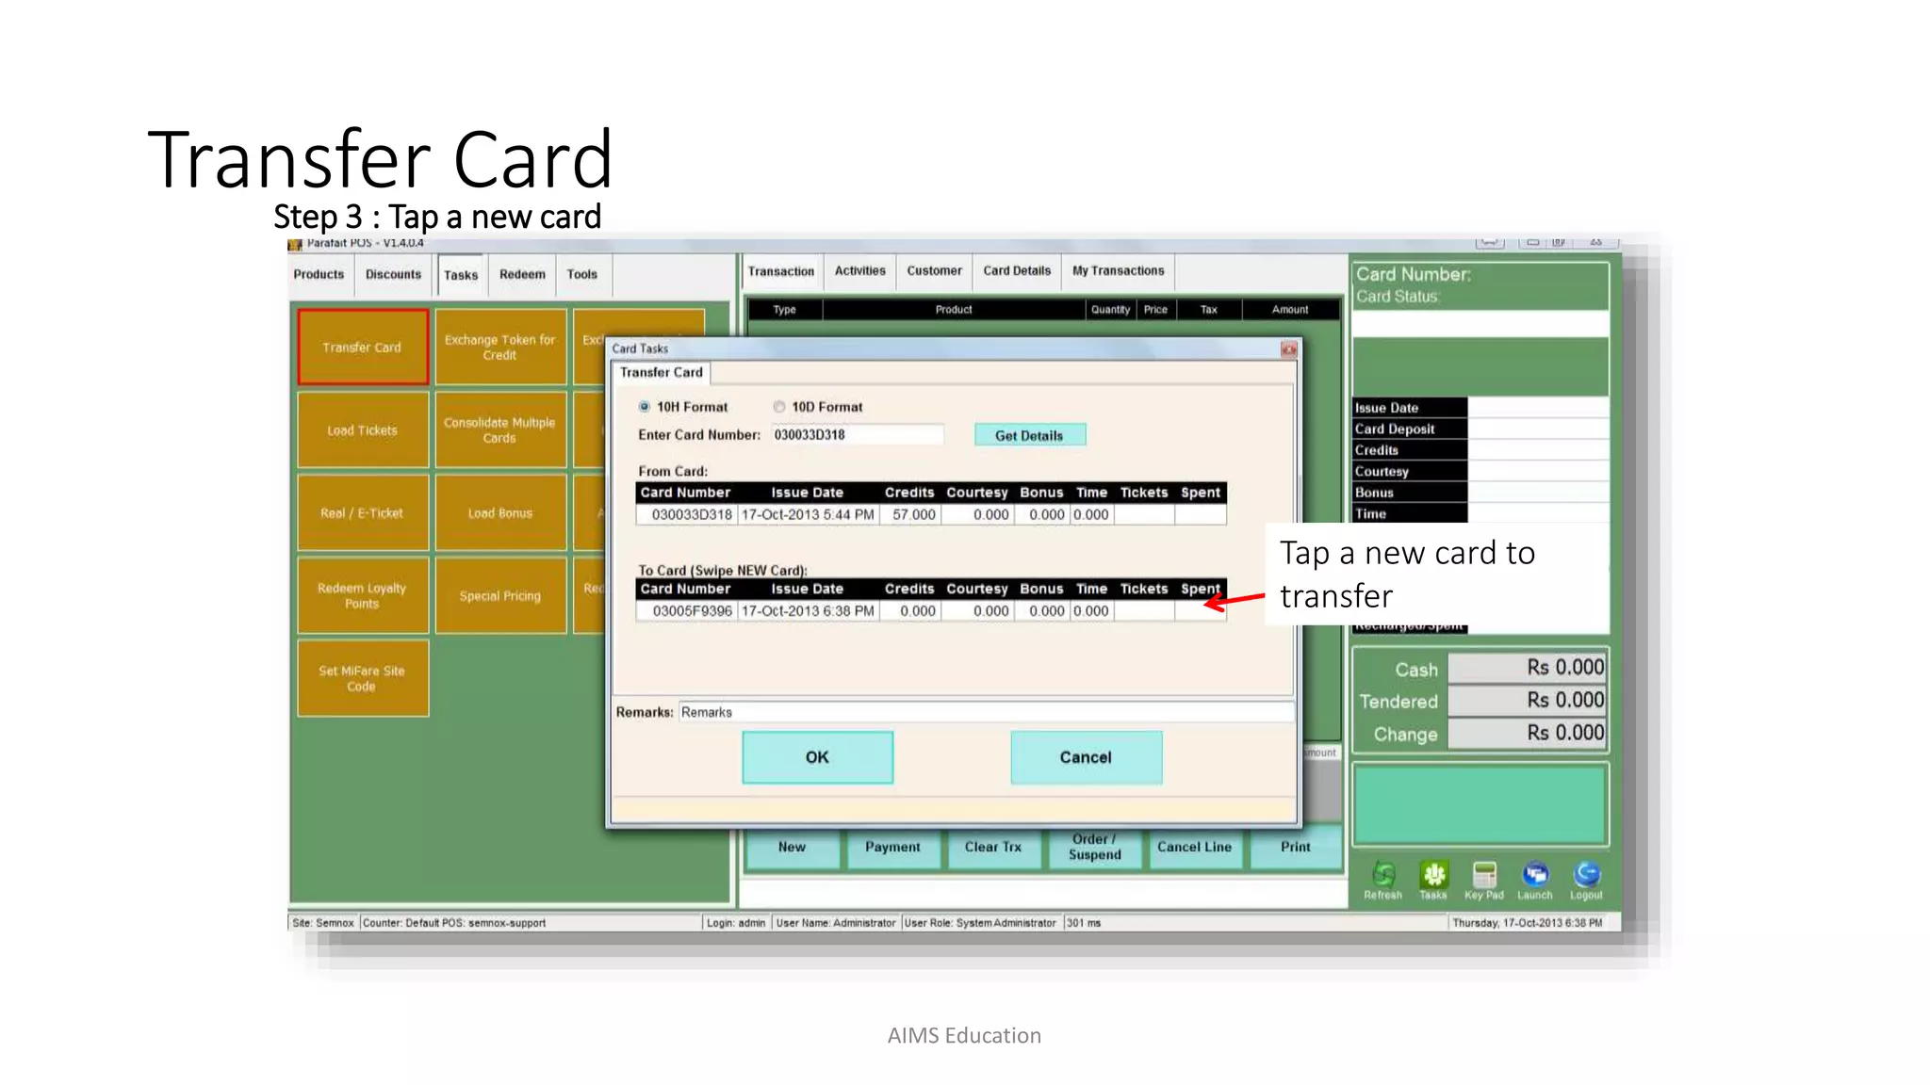The image size is (1930, 1085).
Task: Open the Tools tab
Action: (x=582, y=275)
